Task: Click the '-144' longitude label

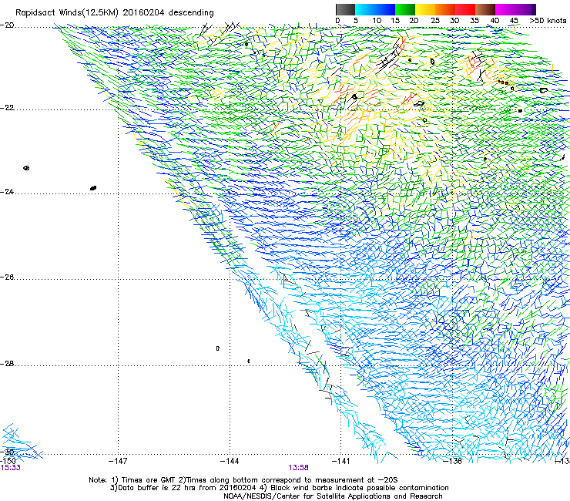Action: coord(230,461)
